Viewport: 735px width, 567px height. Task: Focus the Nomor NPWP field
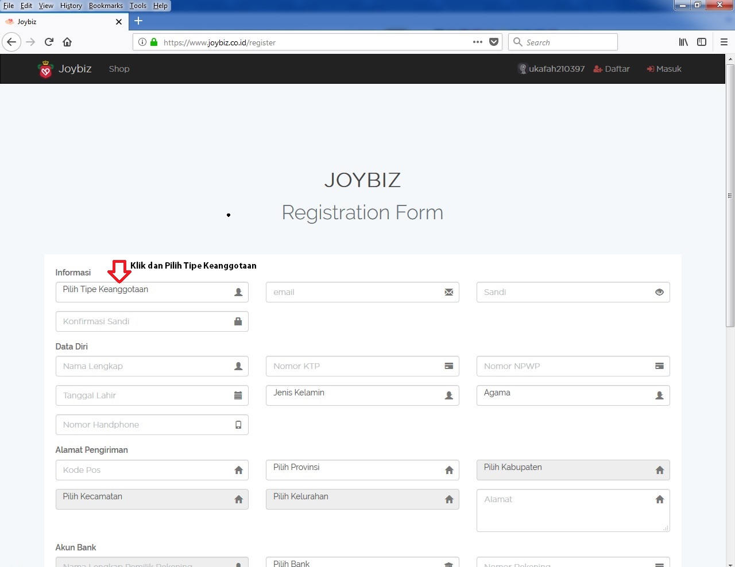tap(573, 366)
